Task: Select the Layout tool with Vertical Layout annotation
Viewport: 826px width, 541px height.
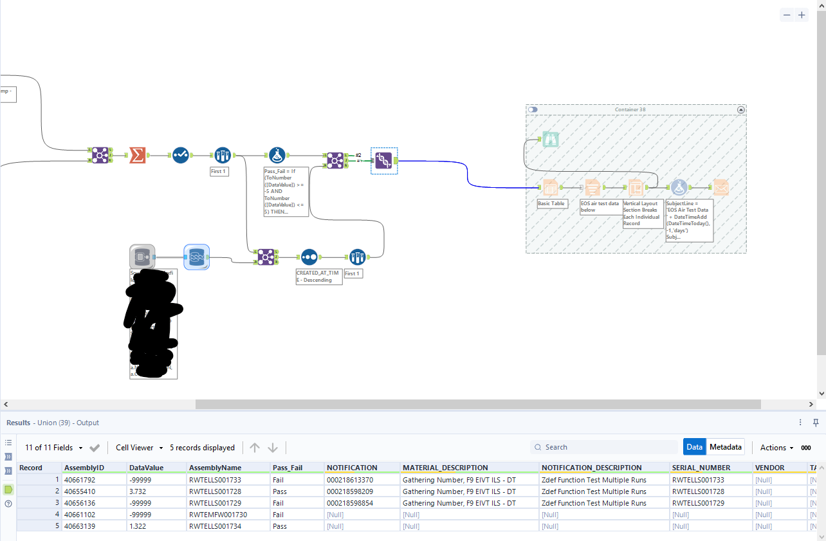Action: click(636, 187)
